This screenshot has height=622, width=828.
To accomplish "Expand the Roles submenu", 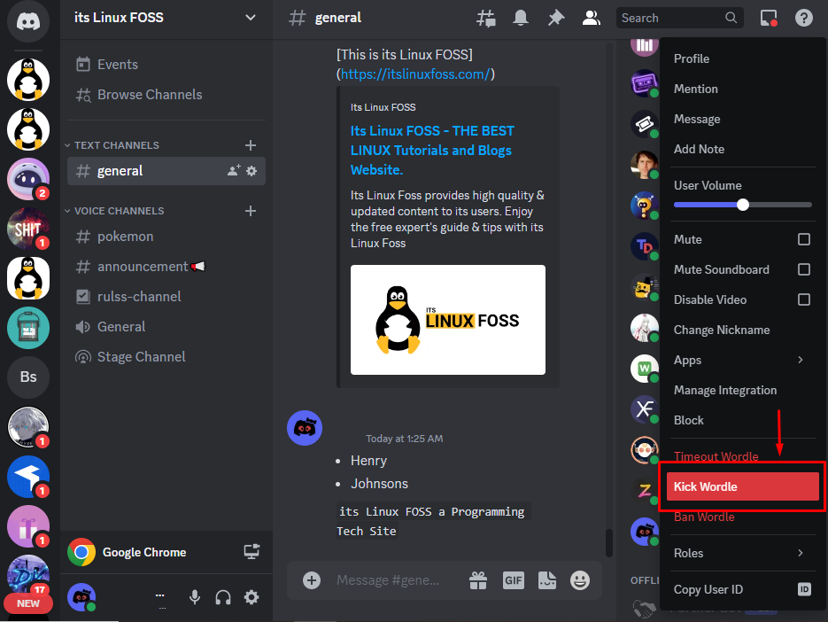I will pos(742,553).
